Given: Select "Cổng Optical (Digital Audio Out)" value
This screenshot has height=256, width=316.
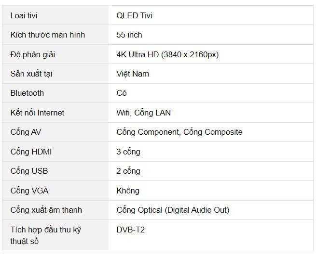Looking at the screenshot, I should pos(173,210).
